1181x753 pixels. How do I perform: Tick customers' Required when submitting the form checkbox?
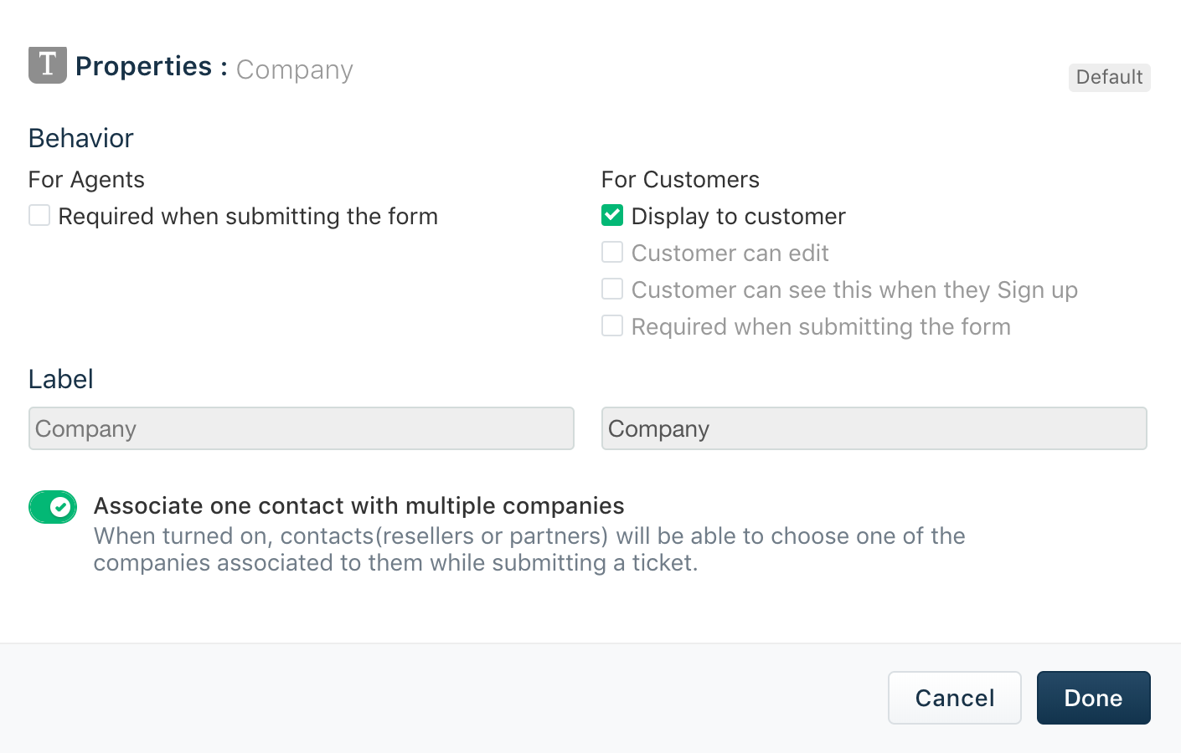click(612, 326)
